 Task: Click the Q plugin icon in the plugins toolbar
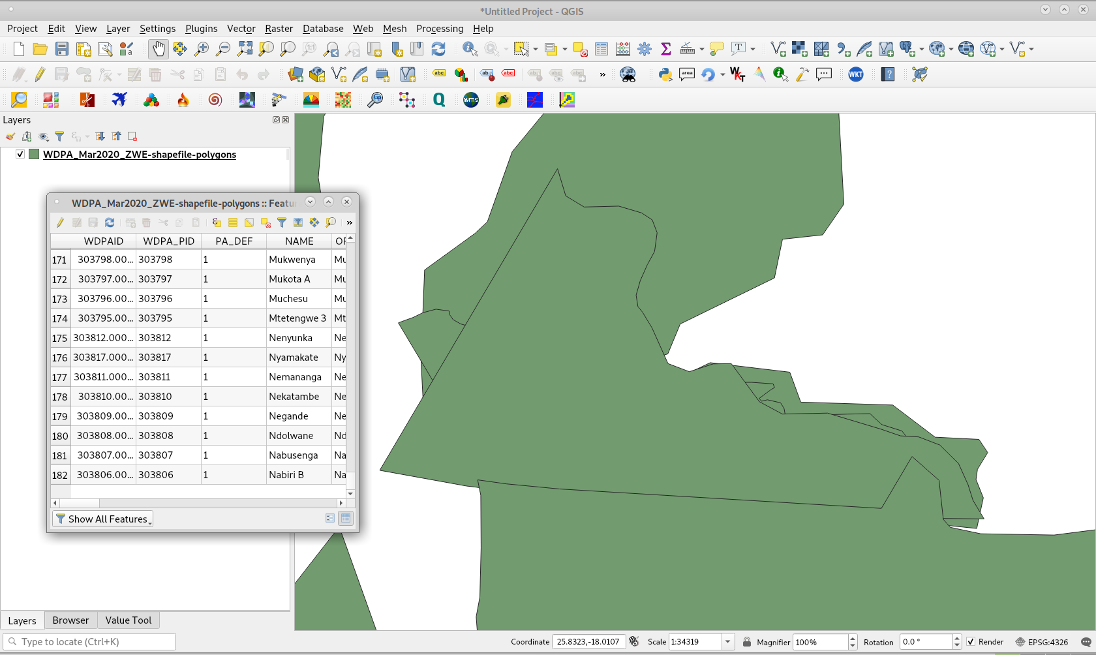(439, 100)
